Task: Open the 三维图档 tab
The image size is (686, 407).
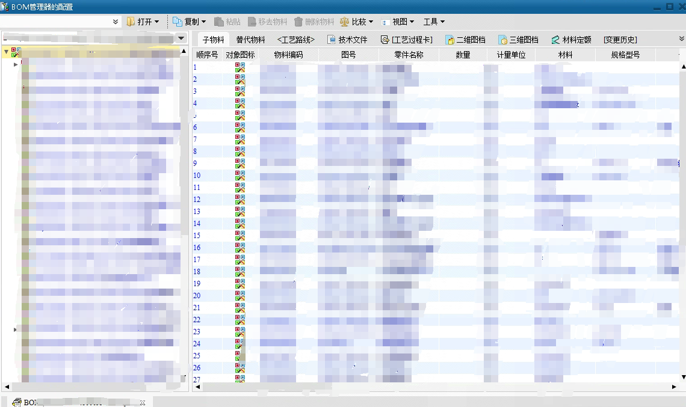Action: [x=519, y=40]
